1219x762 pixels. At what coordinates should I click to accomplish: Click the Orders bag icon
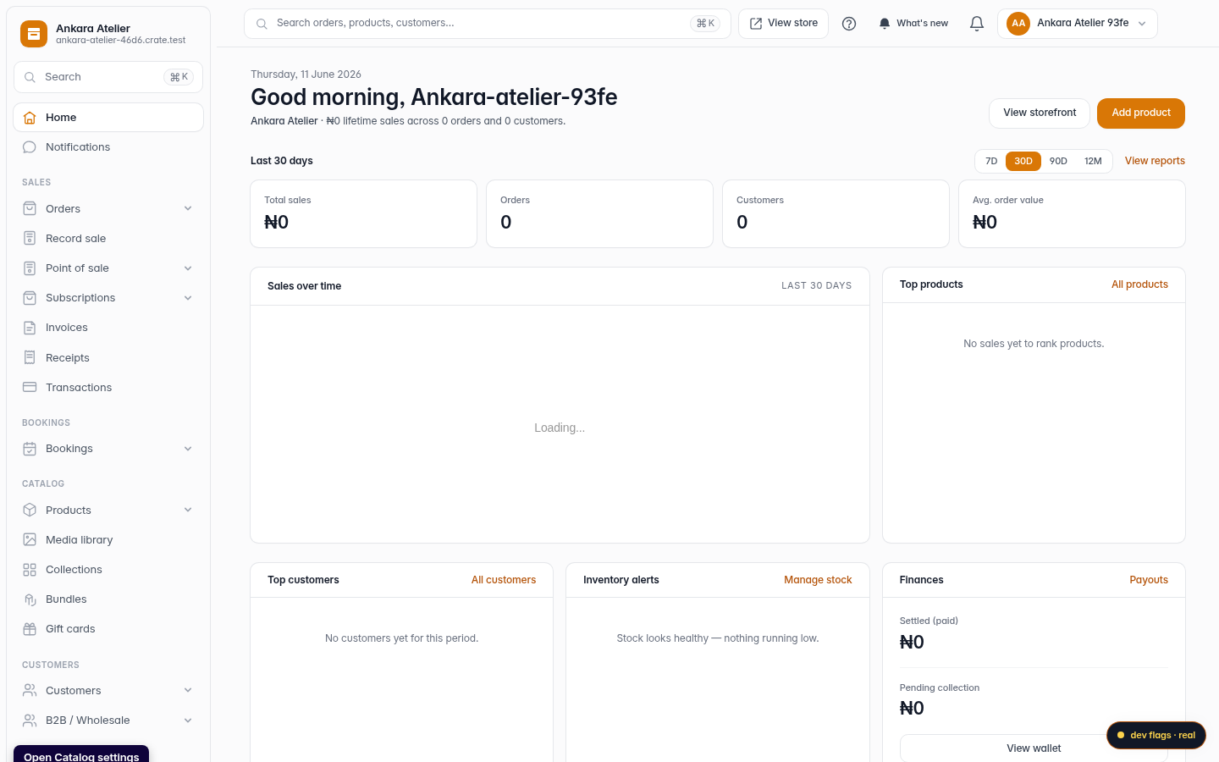click(x=30, y=208)
